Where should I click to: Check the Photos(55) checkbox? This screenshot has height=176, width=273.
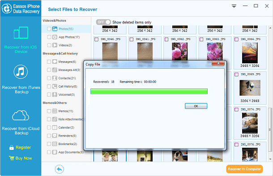pos(49,29)
